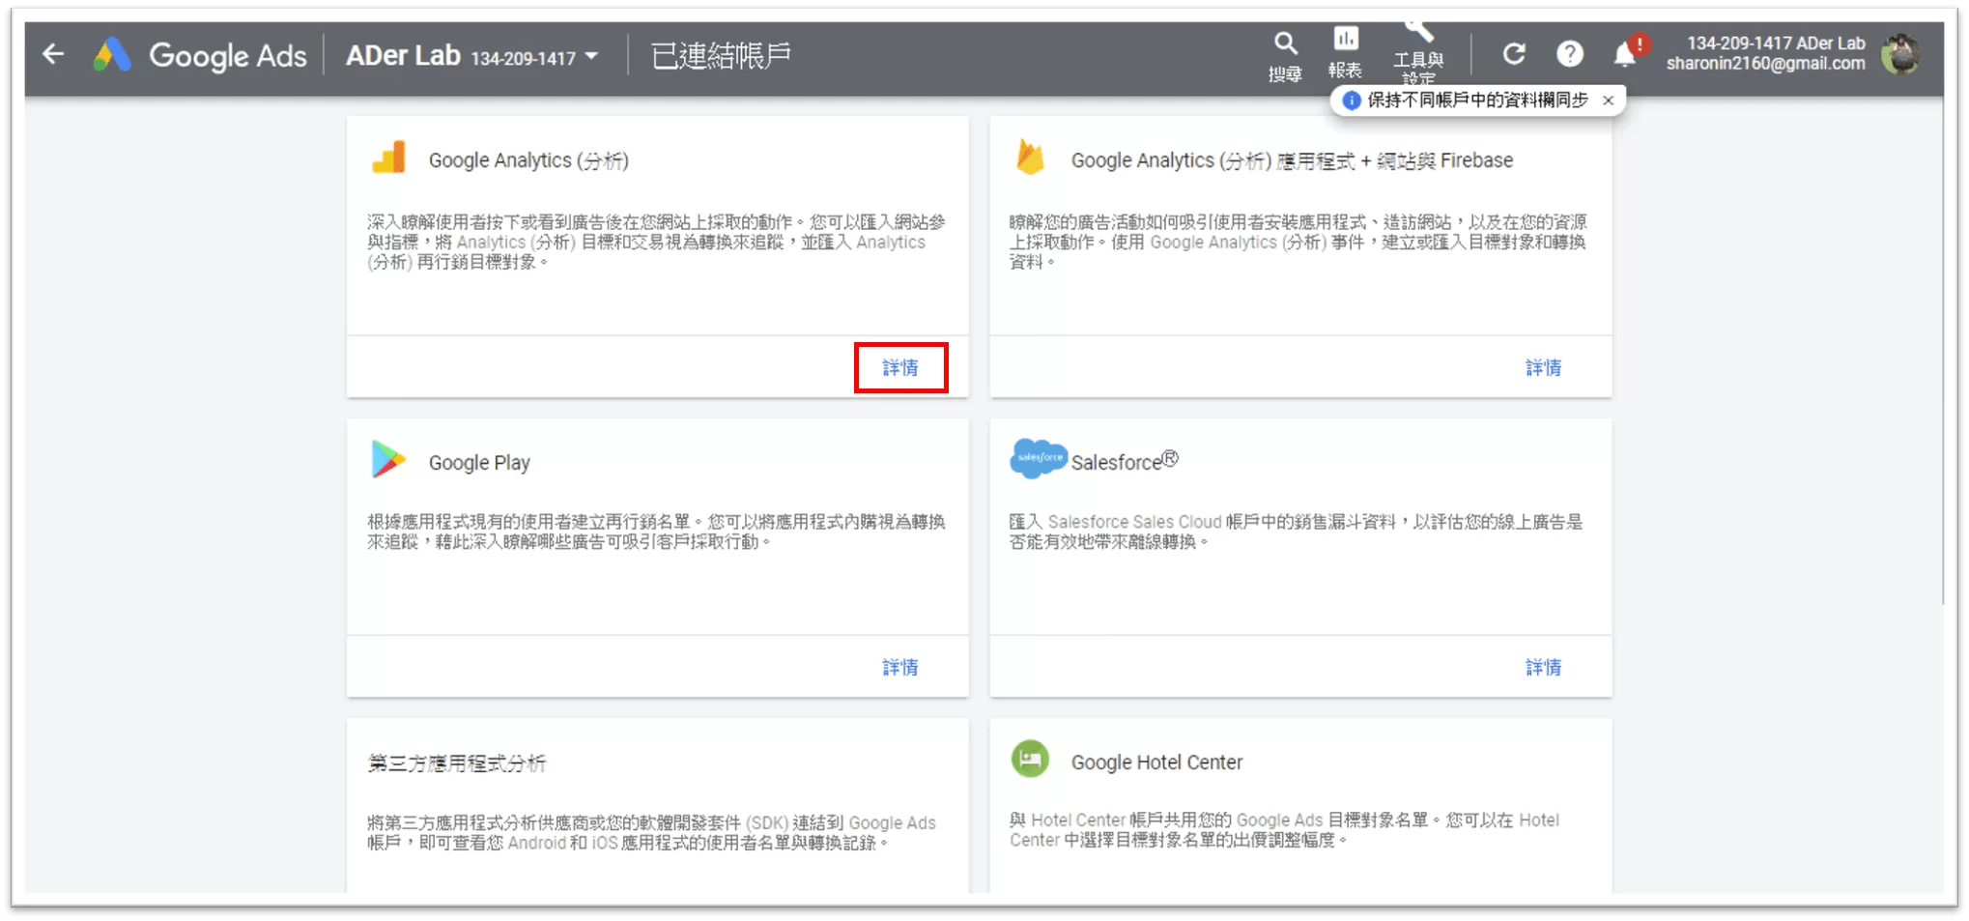Click the Google Play triangle icon
Screen dimensions: 1969x921
tap(388, 460)
